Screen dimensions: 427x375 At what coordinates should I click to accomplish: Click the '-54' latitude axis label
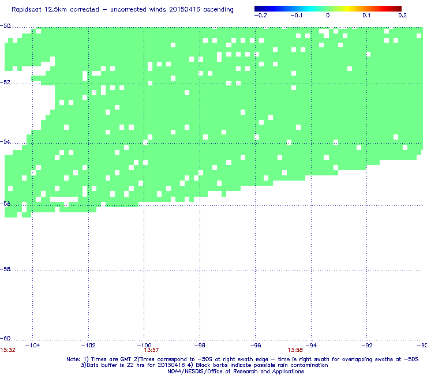tap(5, 141)
